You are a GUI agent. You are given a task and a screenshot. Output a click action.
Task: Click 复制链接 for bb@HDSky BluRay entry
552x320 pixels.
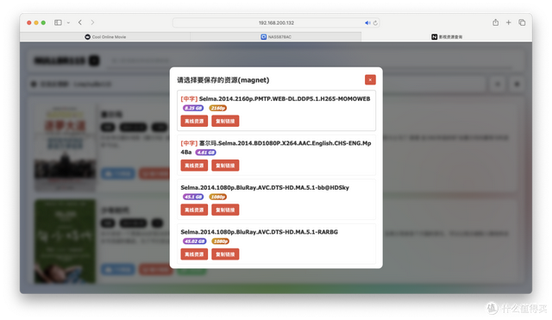[225, 210]
